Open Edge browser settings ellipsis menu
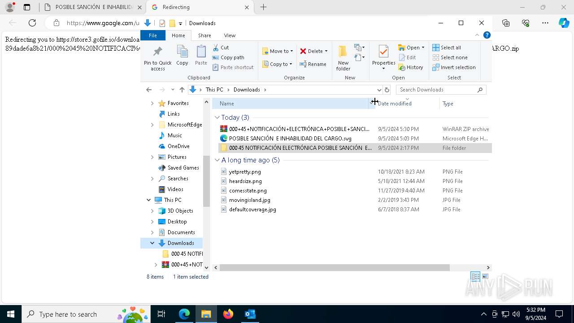The image size is (574, 323). 545,23
